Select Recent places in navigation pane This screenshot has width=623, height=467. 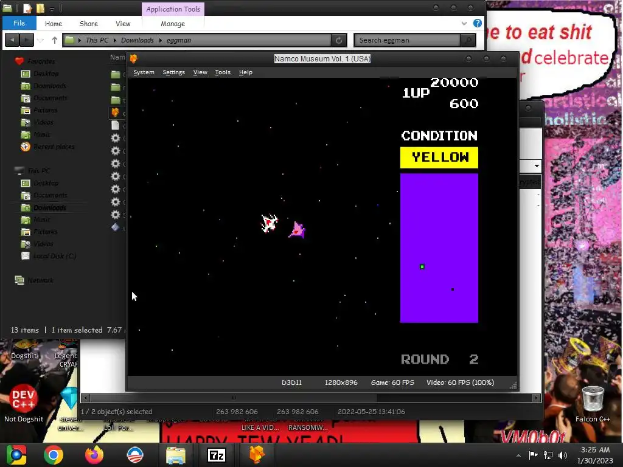coord(54,147)
